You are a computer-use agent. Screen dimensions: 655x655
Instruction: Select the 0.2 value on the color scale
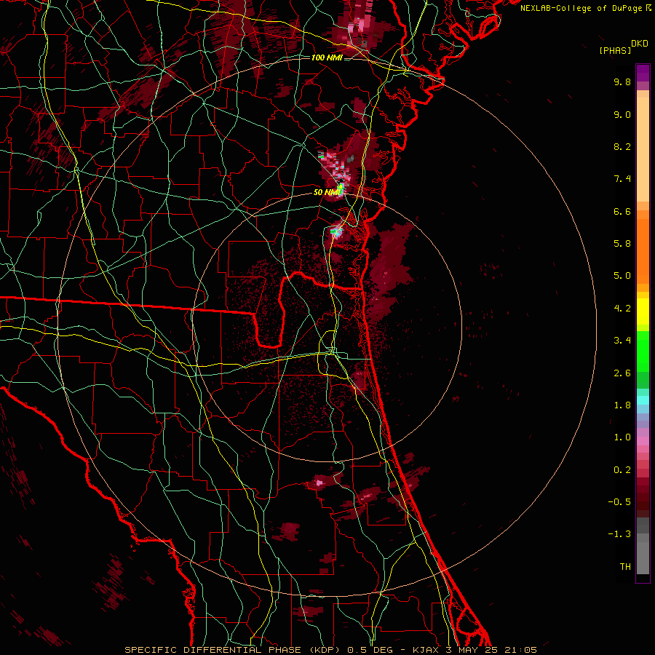(622, 470)
